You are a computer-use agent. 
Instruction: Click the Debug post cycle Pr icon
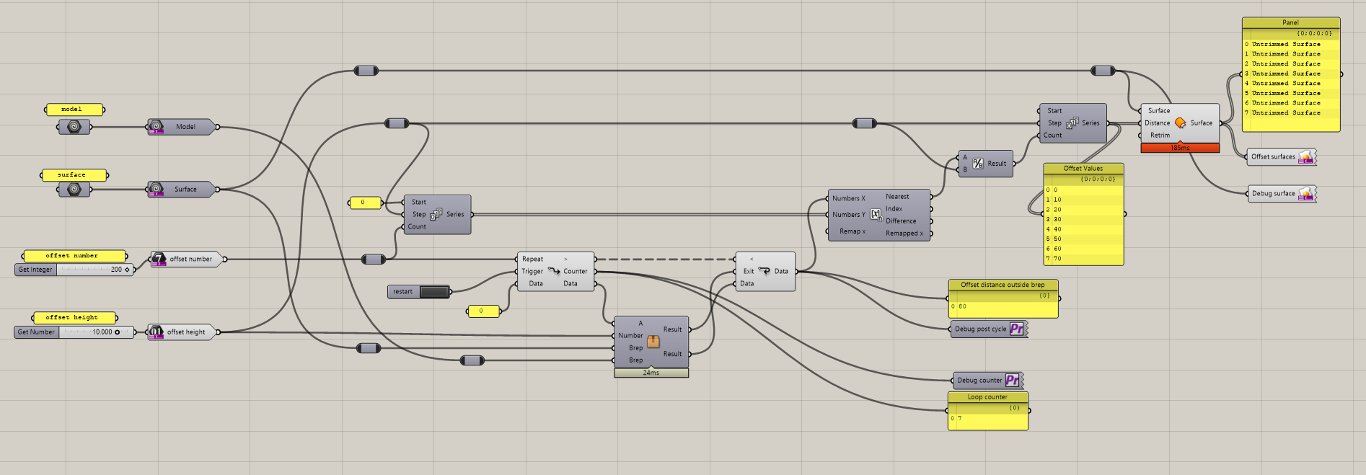(1017, 329)
